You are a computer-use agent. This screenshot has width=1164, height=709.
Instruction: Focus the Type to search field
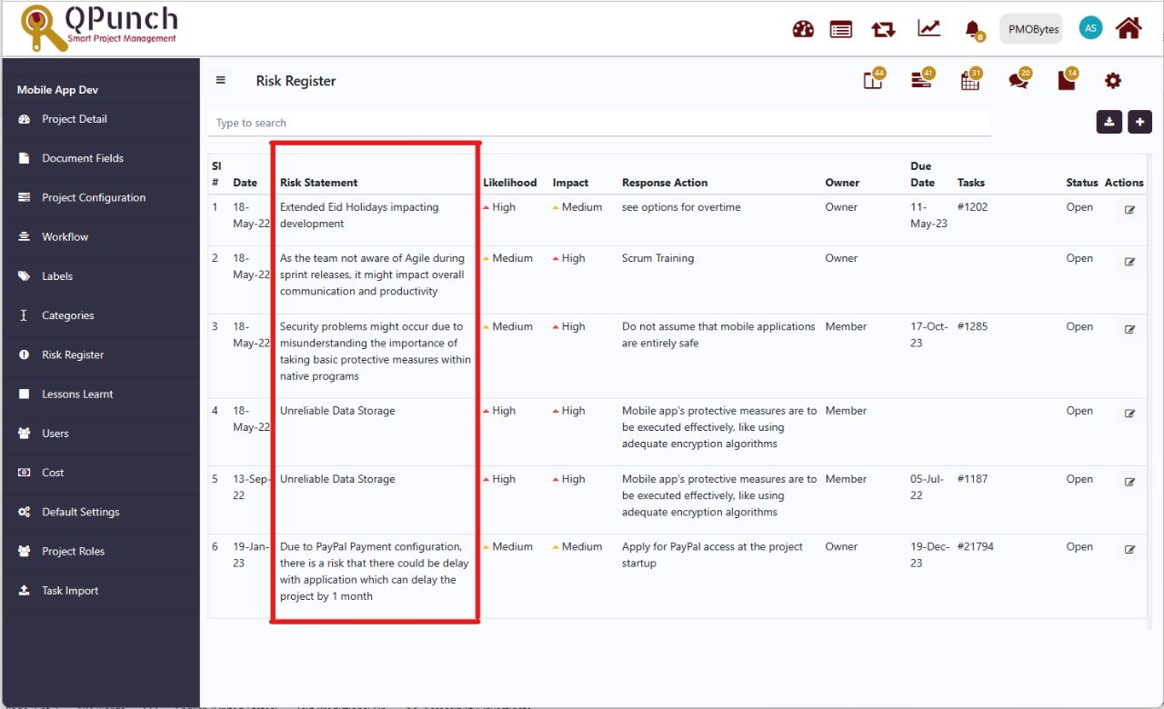click(x=599, y=123)
